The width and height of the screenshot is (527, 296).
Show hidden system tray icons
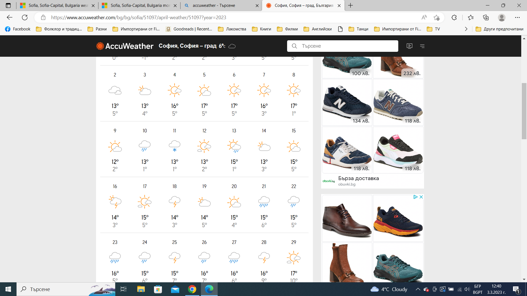point(418,289)
